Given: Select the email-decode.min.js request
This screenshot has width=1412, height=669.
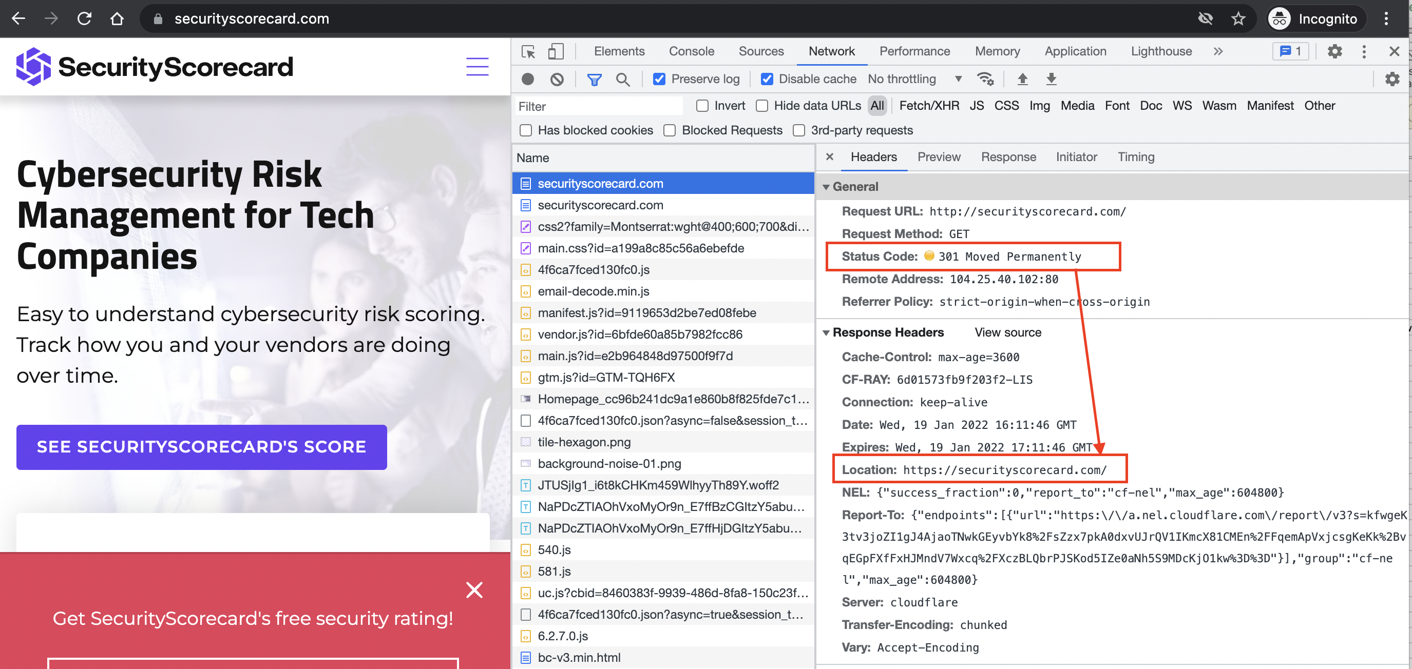Looking at the screenshot, I should point(663,291).
